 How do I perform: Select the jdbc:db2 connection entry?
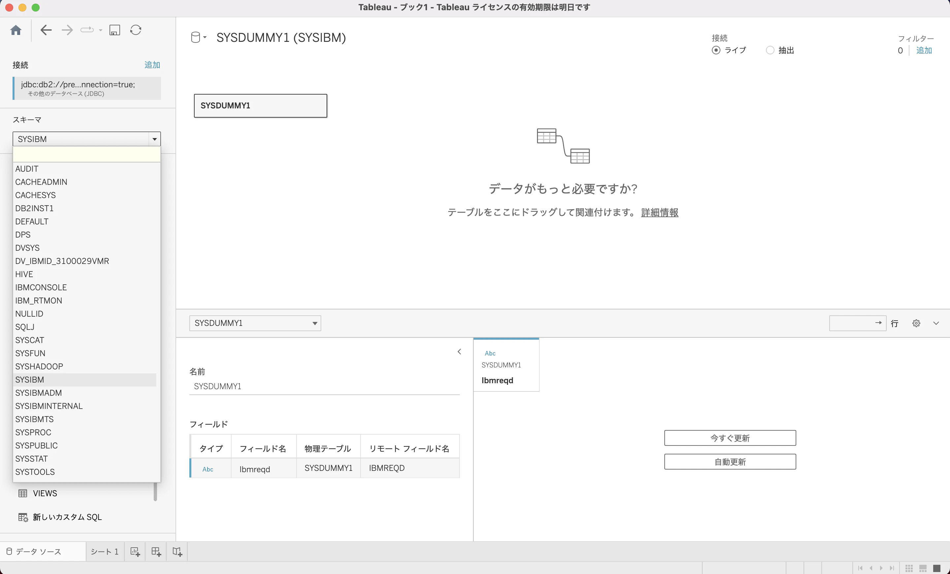click(87, 88)
